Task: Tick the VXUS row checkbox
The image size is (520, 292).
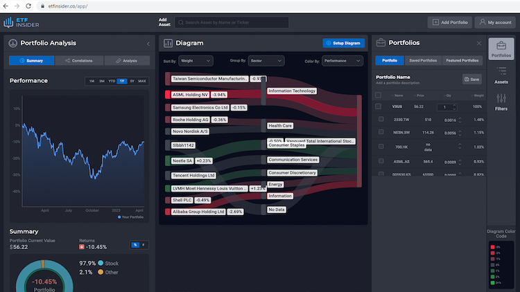Action: click(x=378, y=107)
